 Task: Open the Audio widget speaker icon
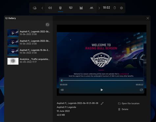[x=50, y=8]
